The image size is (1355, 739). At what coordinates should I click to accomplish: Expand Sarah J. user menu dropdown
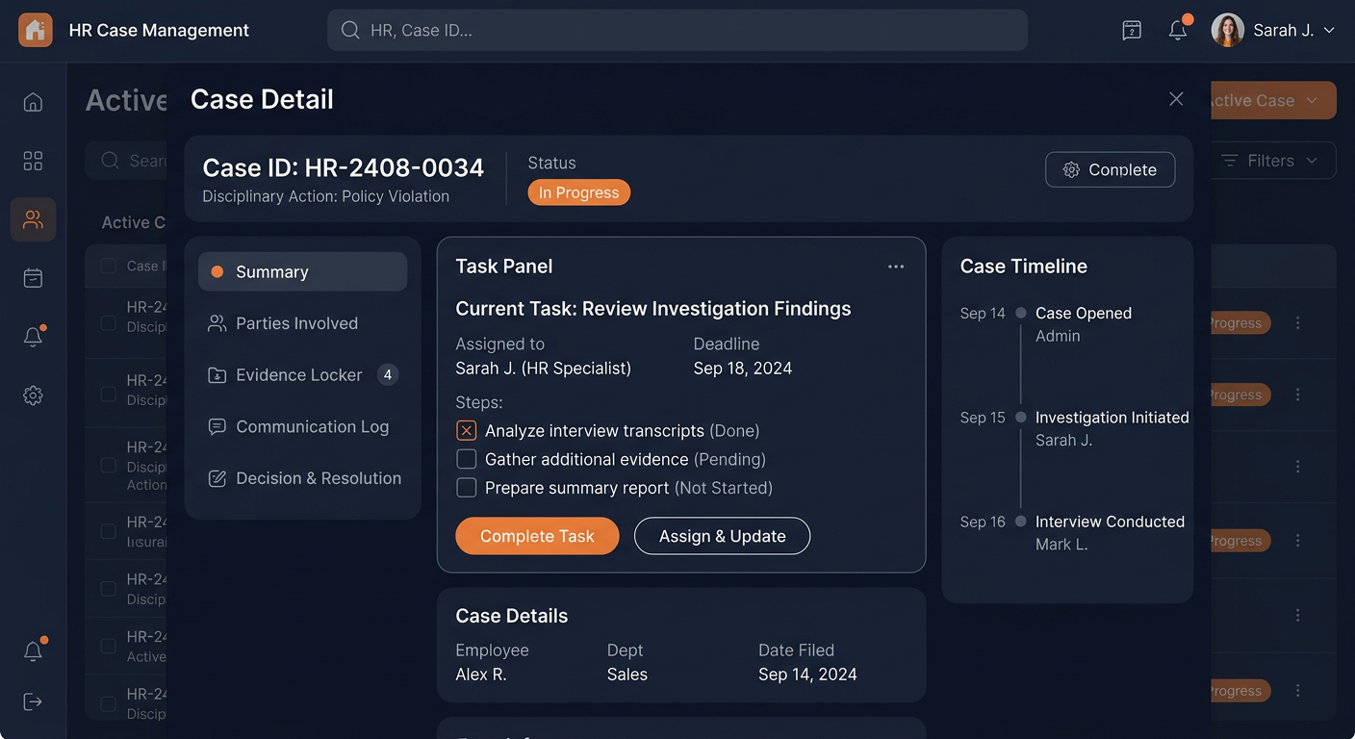point(1329,31)
